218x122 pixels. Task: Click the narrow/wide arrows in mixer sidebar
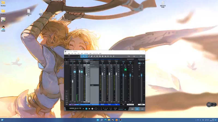point(66,94)
